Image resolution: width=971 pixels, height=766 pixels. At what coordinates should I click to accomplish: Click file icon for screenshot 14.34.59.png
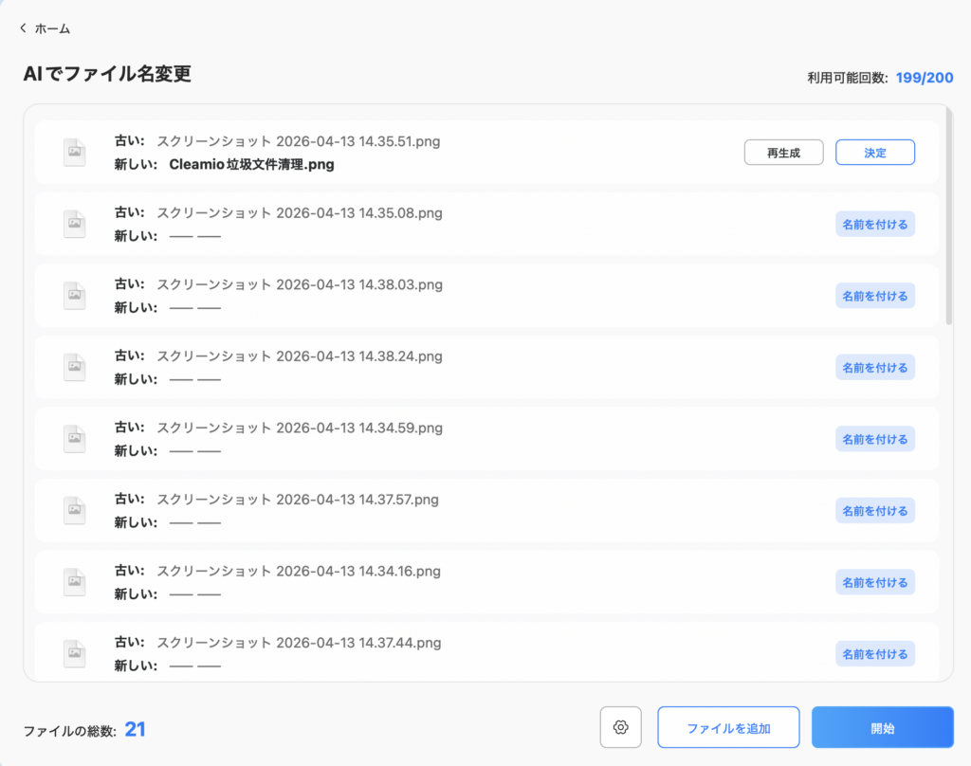tap(74, 439)
